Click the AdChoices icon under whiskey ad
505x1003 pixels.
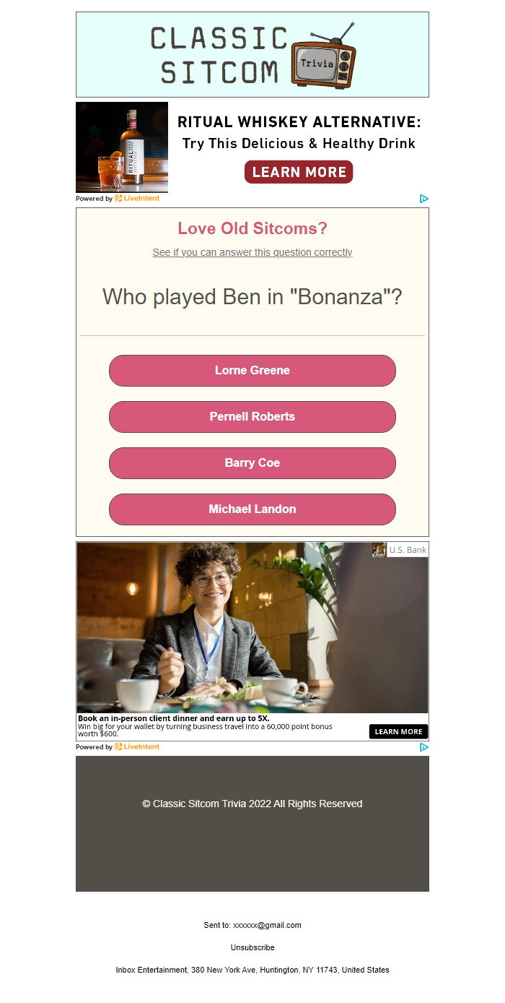point(424,199)
